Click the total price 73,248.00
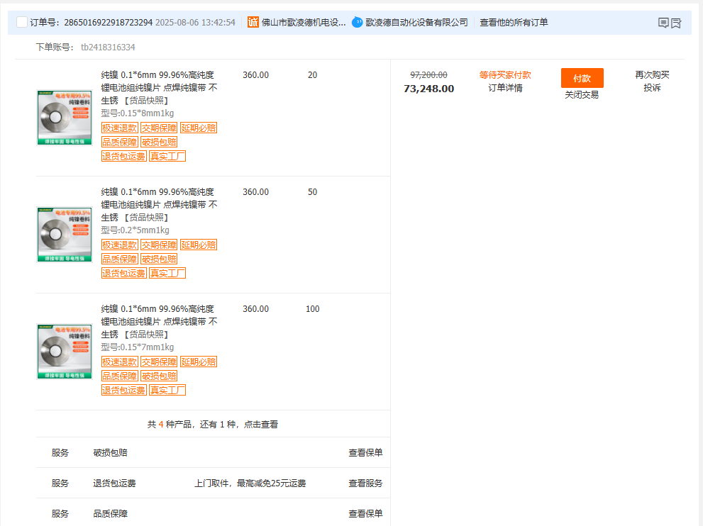This screenshot has height=526, width=703. [428, 89]
